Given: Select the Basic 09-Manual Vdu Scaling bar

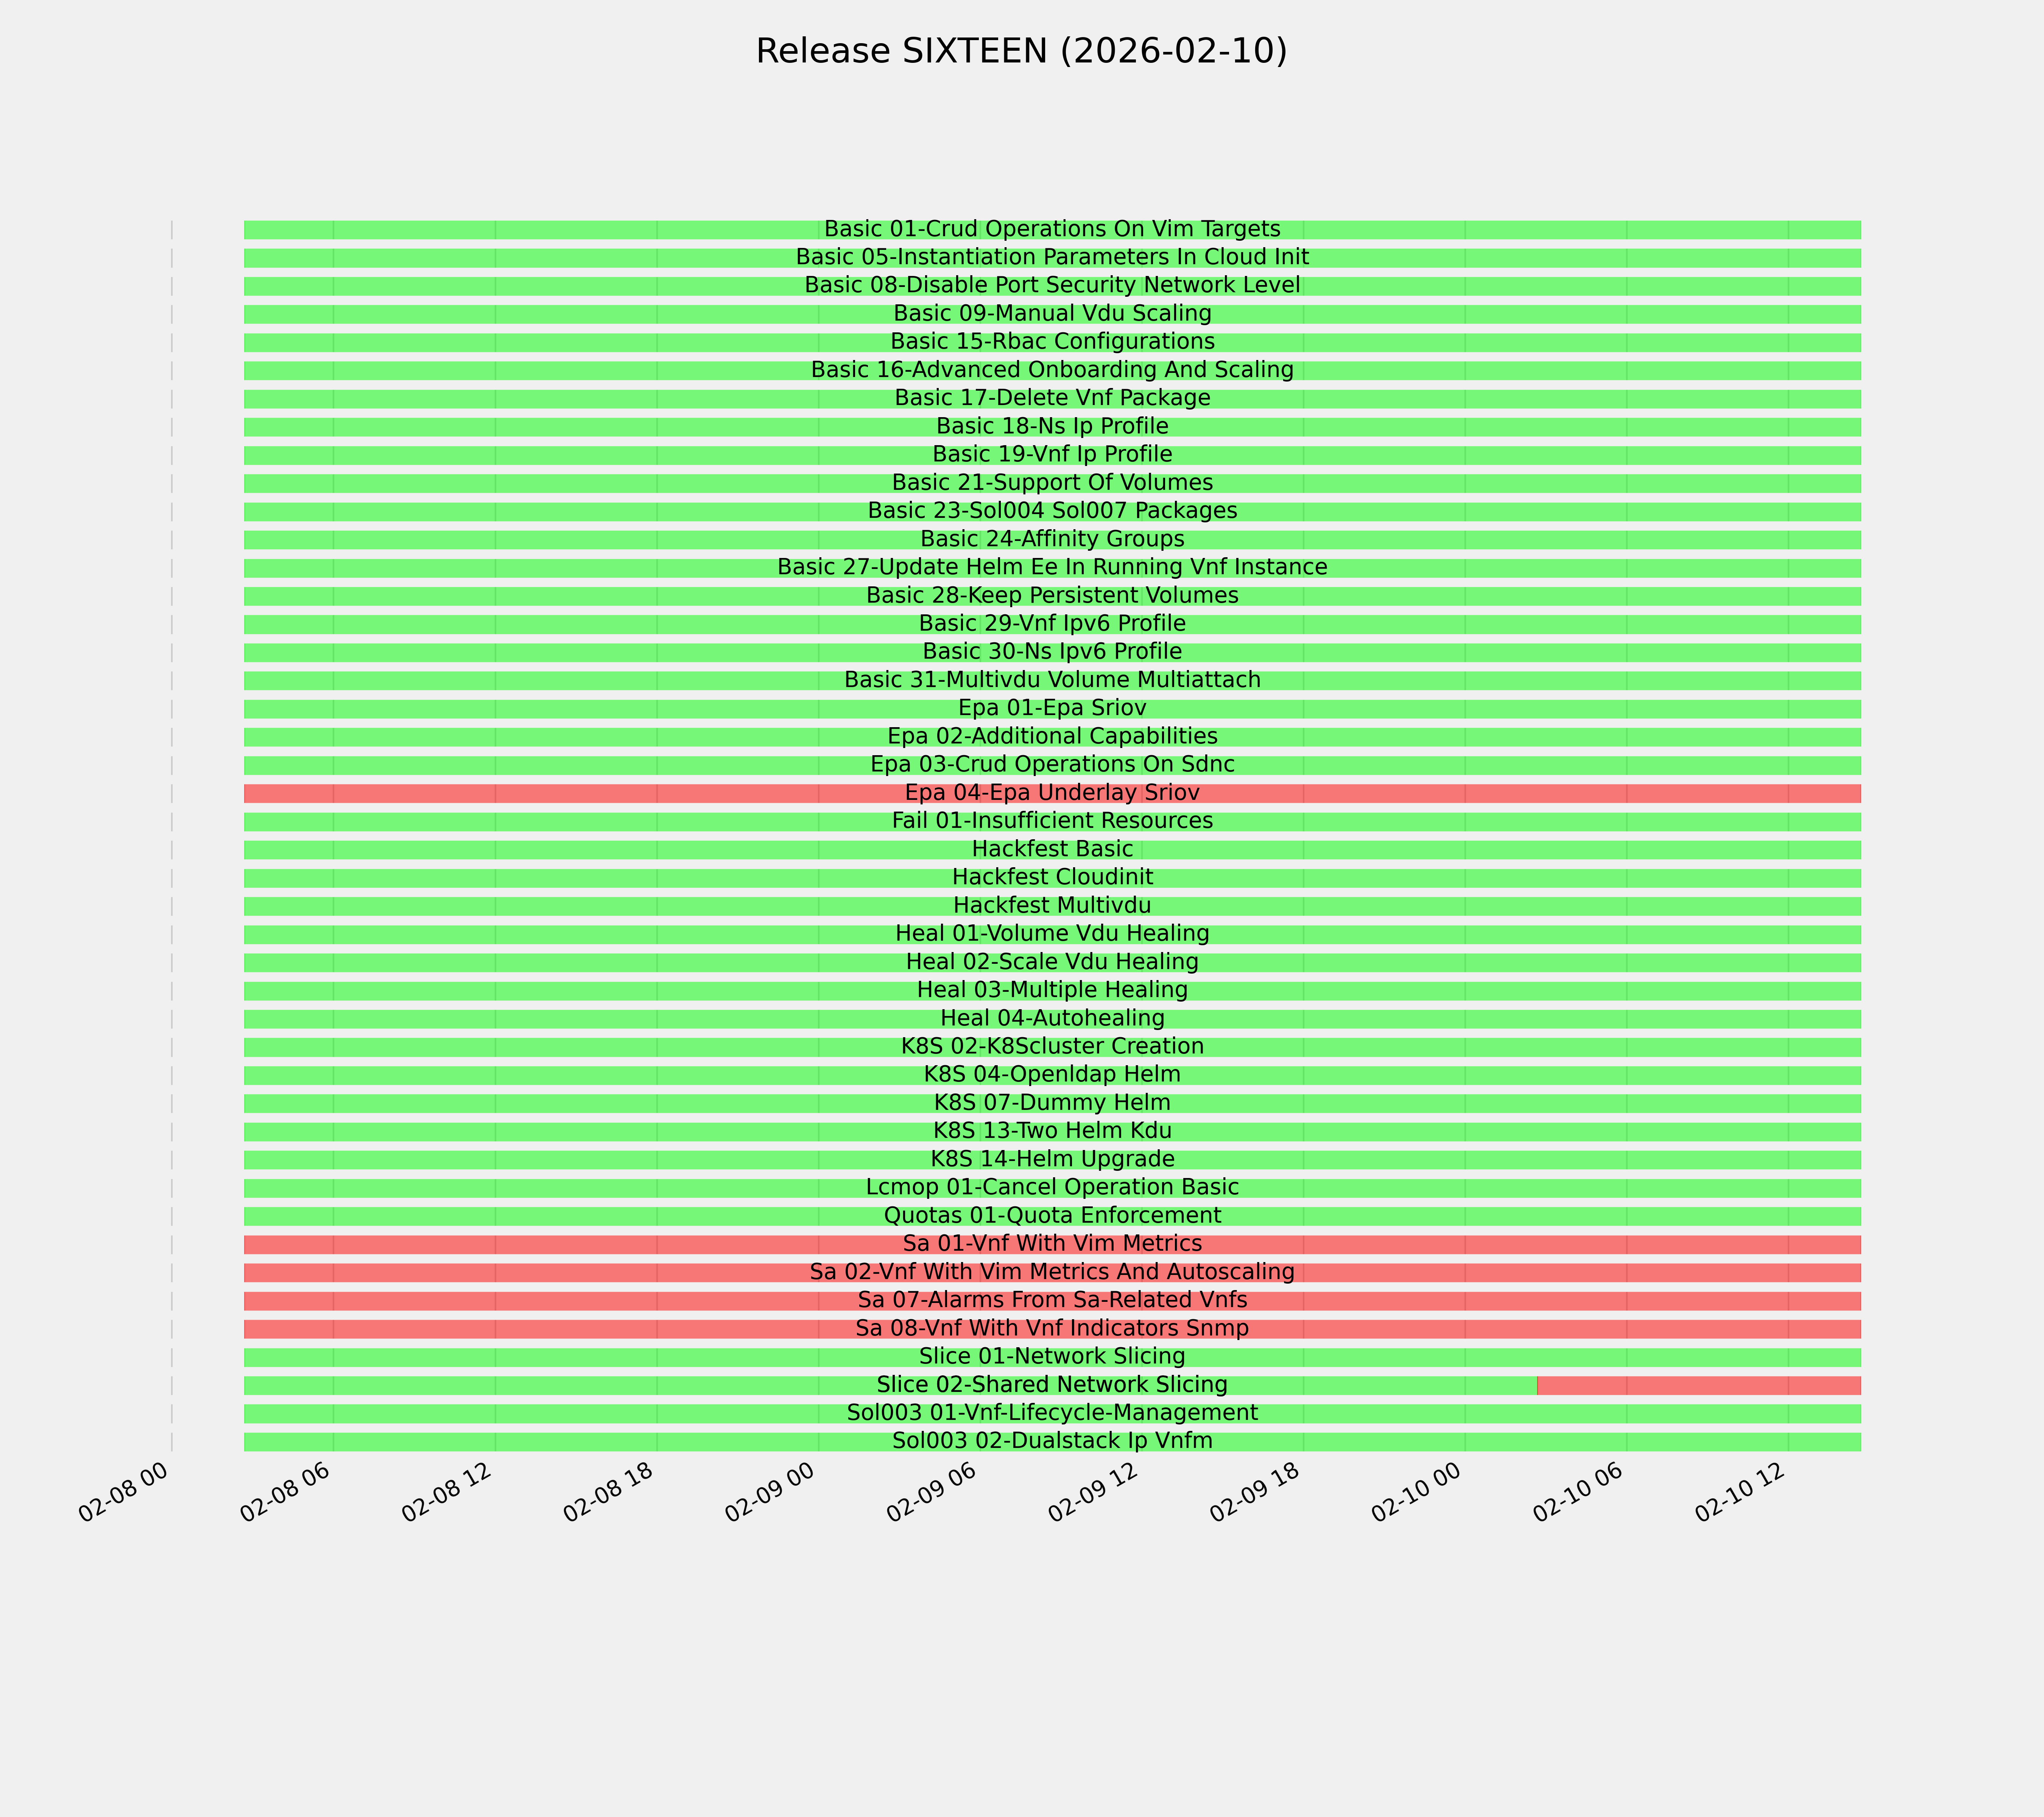Looking at the screenshot, I should click(1052, 314).
